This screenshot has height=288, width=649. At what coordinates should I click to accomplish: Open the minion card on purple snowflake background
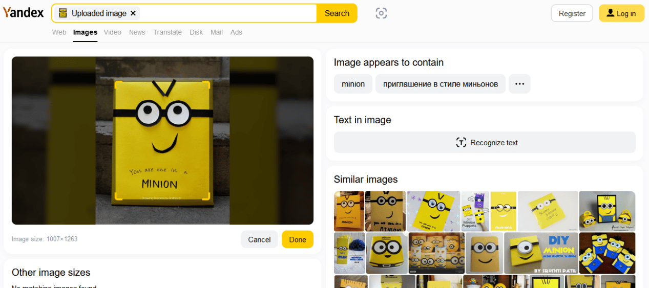pos(433,211)
